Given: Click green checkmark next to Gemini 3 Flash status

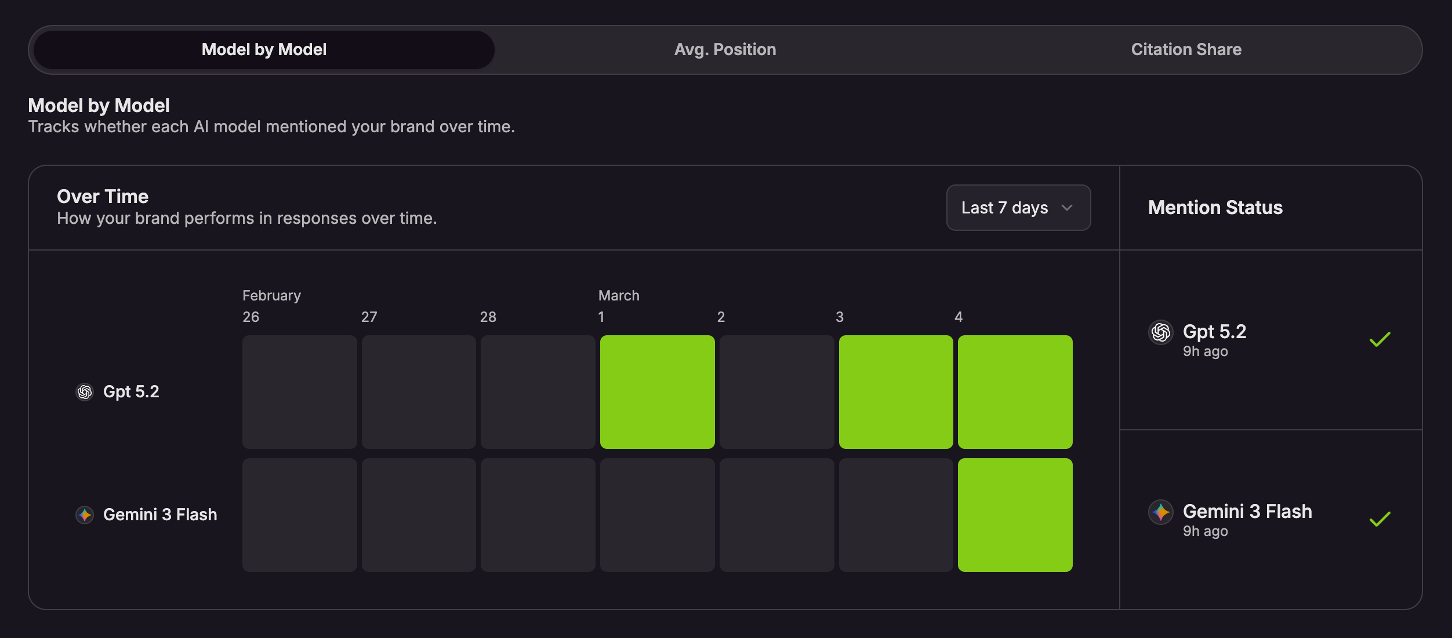Looking at the screenshot, I should click(x=1380, y=519).
